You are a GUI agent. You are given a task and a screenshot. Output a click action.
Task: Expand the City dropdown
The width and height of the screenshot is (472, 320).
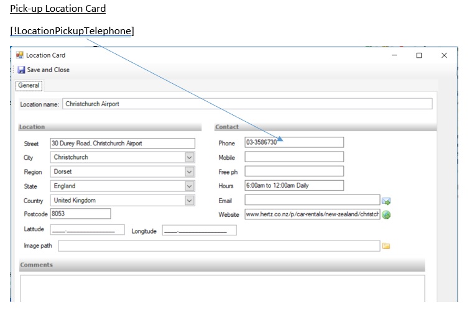[x=190, y=158]
